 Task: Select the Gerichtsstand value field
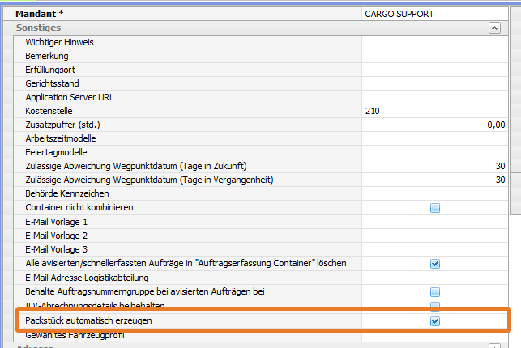click(434, 83)
